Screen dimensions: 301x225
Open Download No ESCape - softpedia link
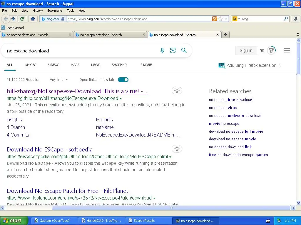coord(49,149)
